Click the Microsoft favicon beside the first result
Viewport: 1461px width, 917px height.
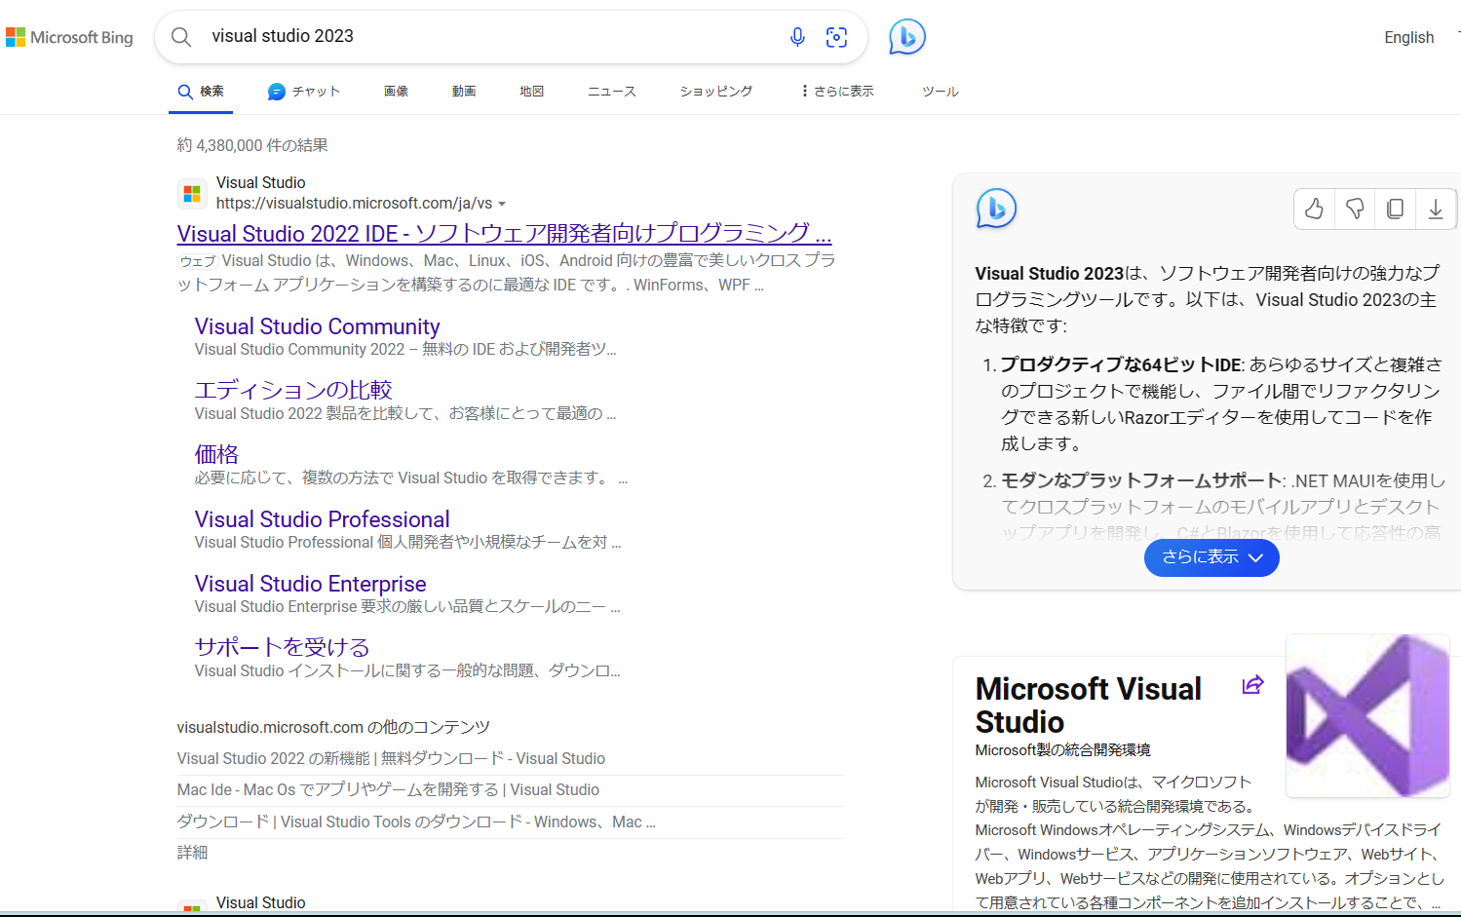[x=192, y=194]
